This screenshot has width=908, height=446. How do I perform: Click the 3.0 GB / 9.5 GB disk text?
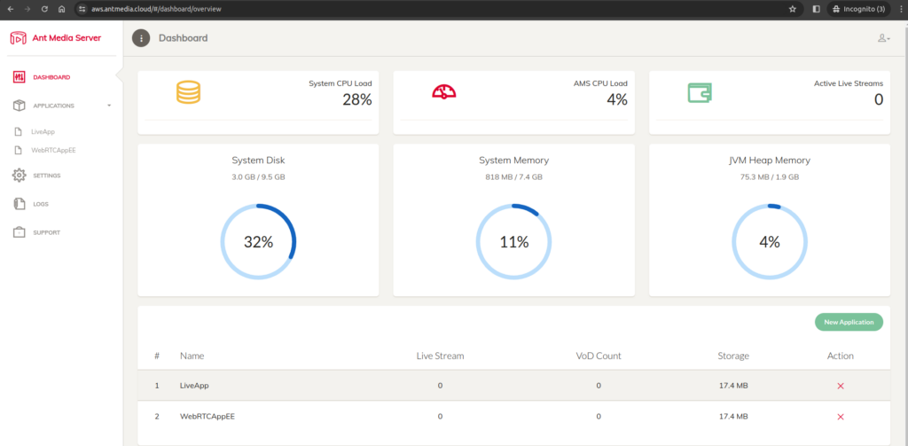click(258, 177)
